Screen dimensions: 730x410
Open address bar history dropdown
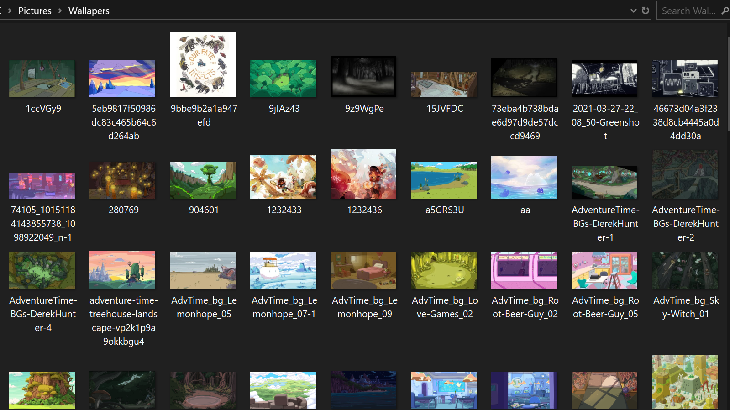point(633,11)
